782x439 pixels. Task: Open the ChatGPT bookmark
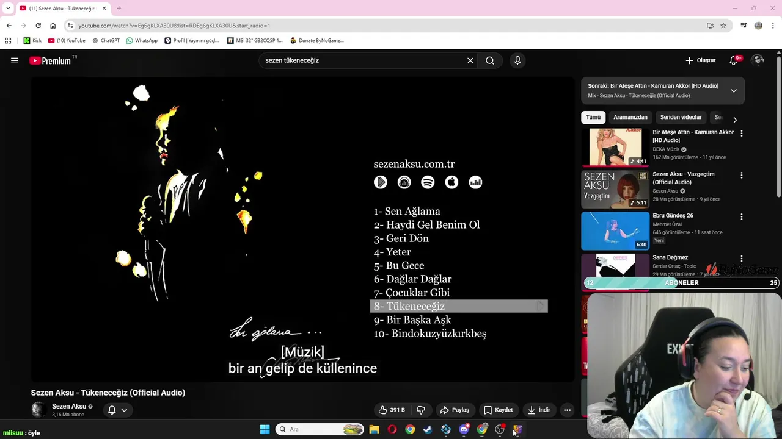tap(106, 41)
